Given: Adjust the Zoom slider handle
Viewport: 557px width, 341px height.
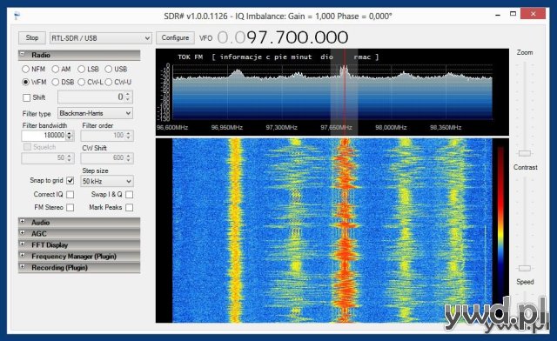Looking at the screenshot, I should pos(524,153).
